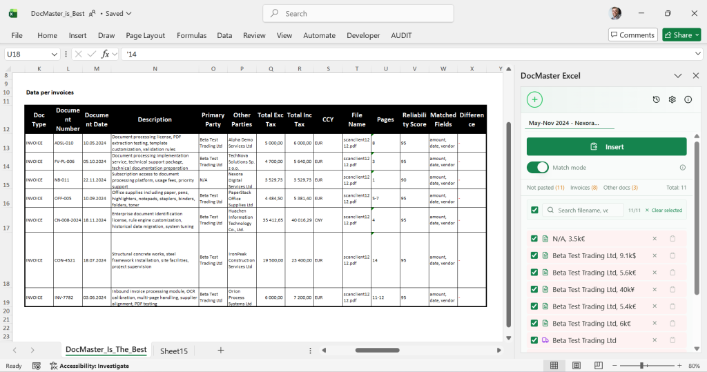Screen dimensions: 707x372
Task: Click clipboard icon for Beta Test Trading 6k€
Action: (x=672, y=323)
